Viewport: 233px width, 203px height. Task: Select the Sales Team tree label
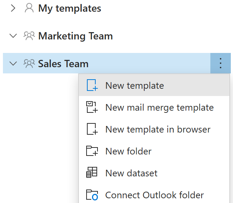click(x=63, y=64)
